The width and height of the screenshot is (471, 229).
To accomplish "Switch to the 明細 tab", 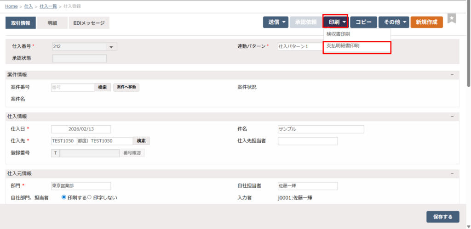I will 52,23.
